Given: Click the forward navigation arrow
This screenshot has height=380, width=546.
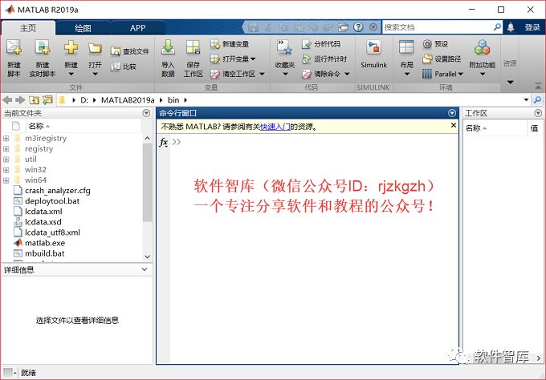Looking at the screenshot, I should pyautogui.click(x=20, y=100).
